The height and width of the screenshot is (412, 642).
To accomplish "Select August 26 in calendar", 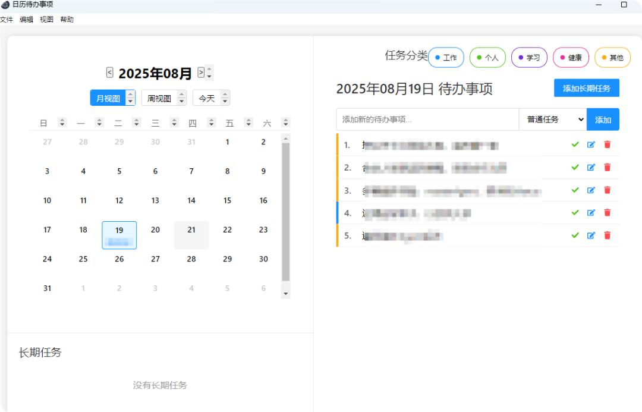I will [119, 259].
